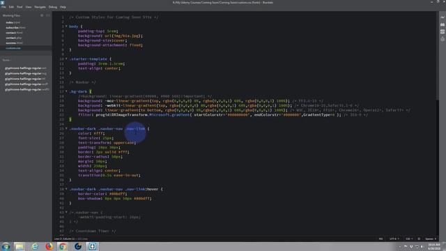Click the Brackets app icon in title bar
The height and width of the screenshot is (251, 446).
2,2
